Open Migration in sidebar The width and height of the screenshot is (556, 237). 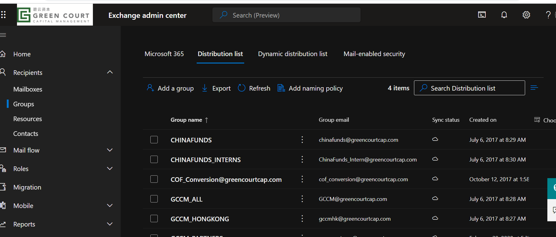27,187
